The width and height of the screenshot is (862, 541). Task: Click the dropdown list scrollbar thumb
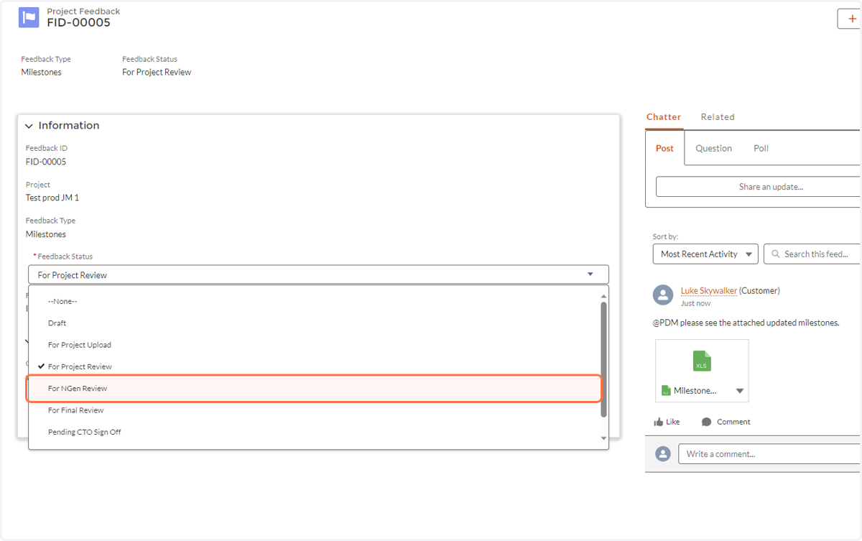604,359
